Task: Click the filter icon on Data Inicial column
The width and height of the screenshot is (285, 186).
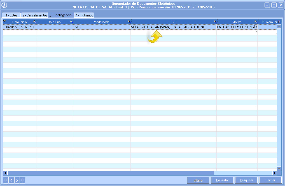Action: pyautogui.click(x=36, y=21)
